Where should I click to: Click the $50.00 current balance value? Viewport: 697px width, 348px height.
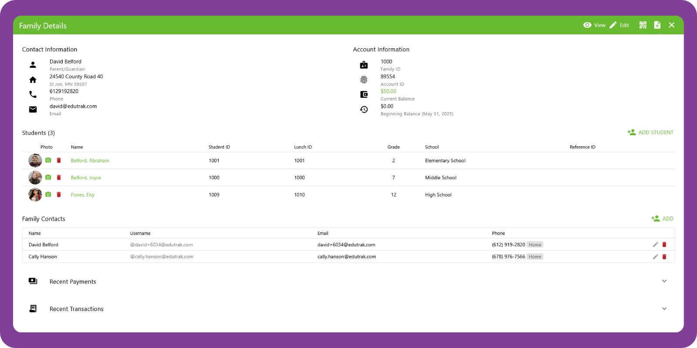pos(389,91)
